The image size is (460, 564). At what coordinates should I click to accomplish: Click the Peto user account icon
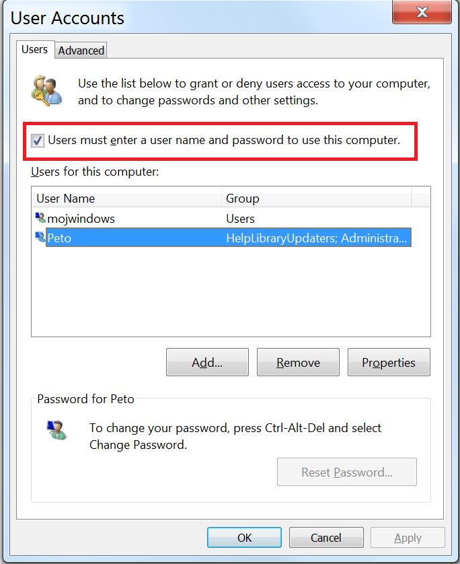click(x=40, y=237)
